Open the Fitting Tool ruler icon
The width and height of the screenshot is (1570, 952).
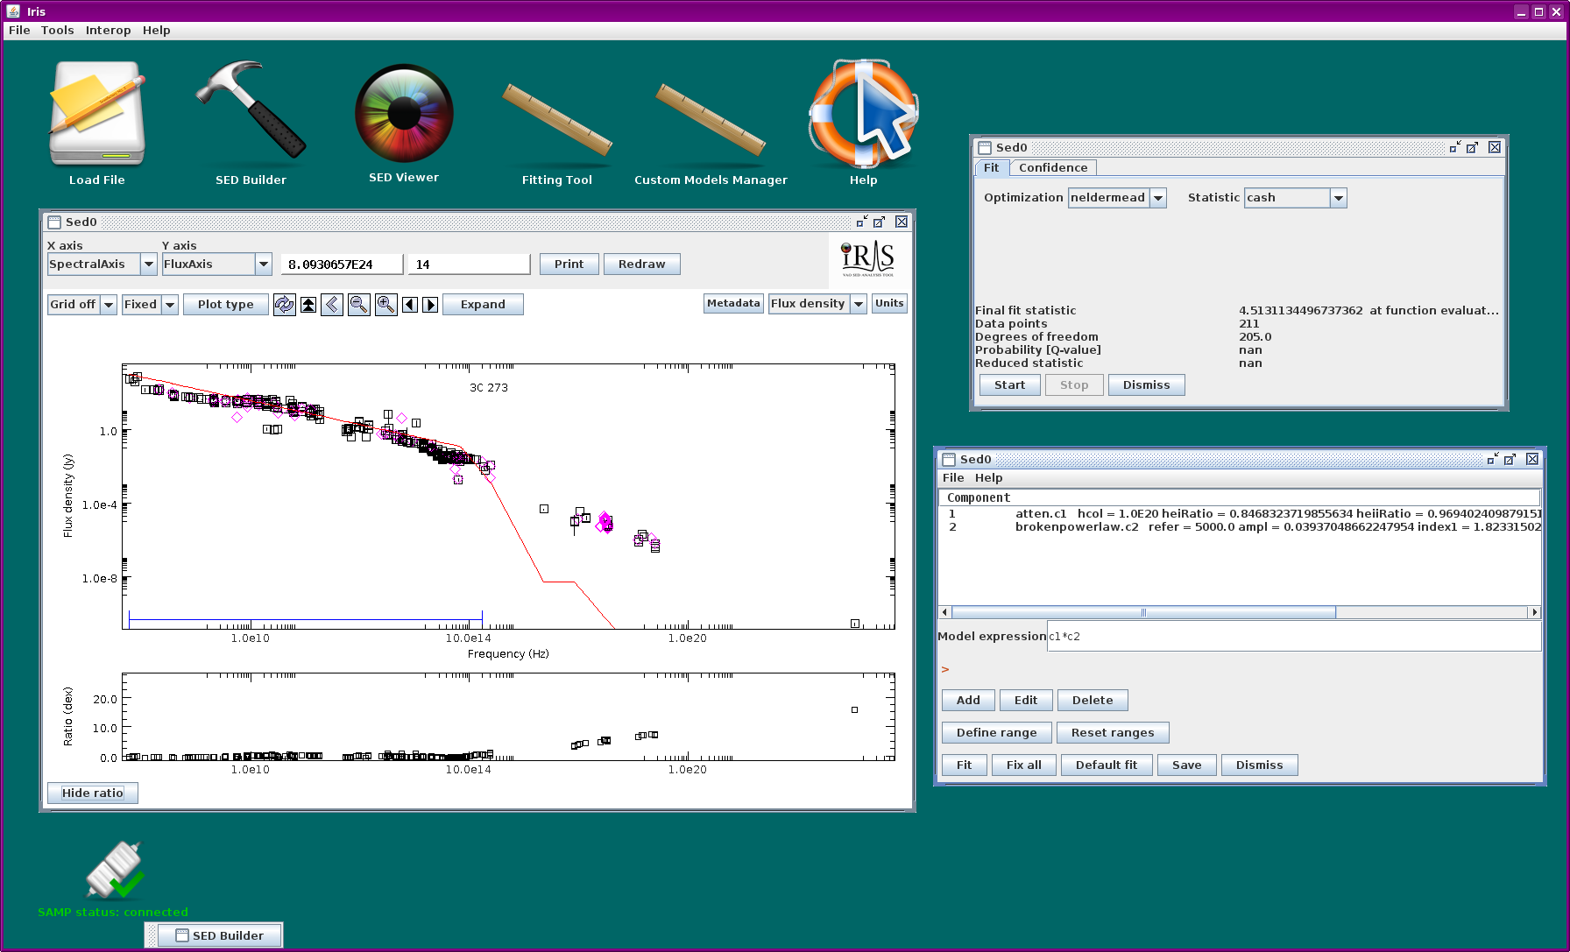(557, 120)
